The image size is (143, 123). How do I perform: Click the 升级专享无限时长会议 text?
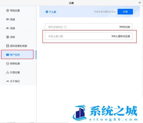105,12
